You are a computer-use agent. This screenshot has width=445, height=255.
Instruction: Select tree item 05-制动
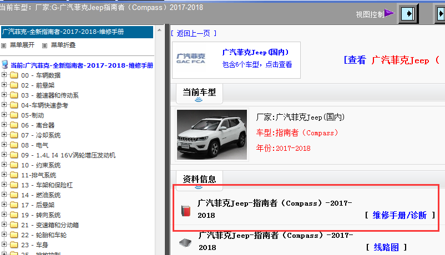33,115
